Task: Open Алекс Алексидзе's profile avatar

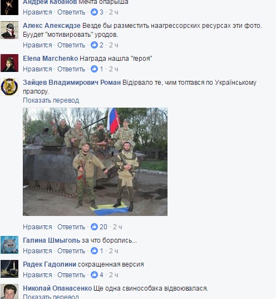Action: [9, 30]
